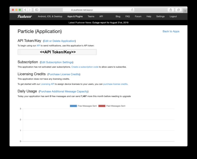Open Settings in the navigation bar
Screen dimensions: 197x159
[x=160, y=16]
